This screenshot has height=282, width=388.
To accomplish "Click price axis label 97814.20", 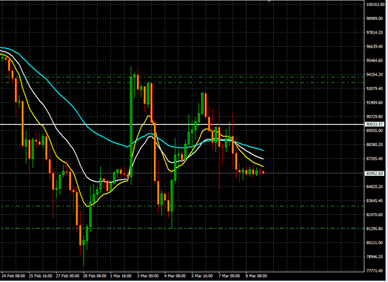I will pos(375,33).
